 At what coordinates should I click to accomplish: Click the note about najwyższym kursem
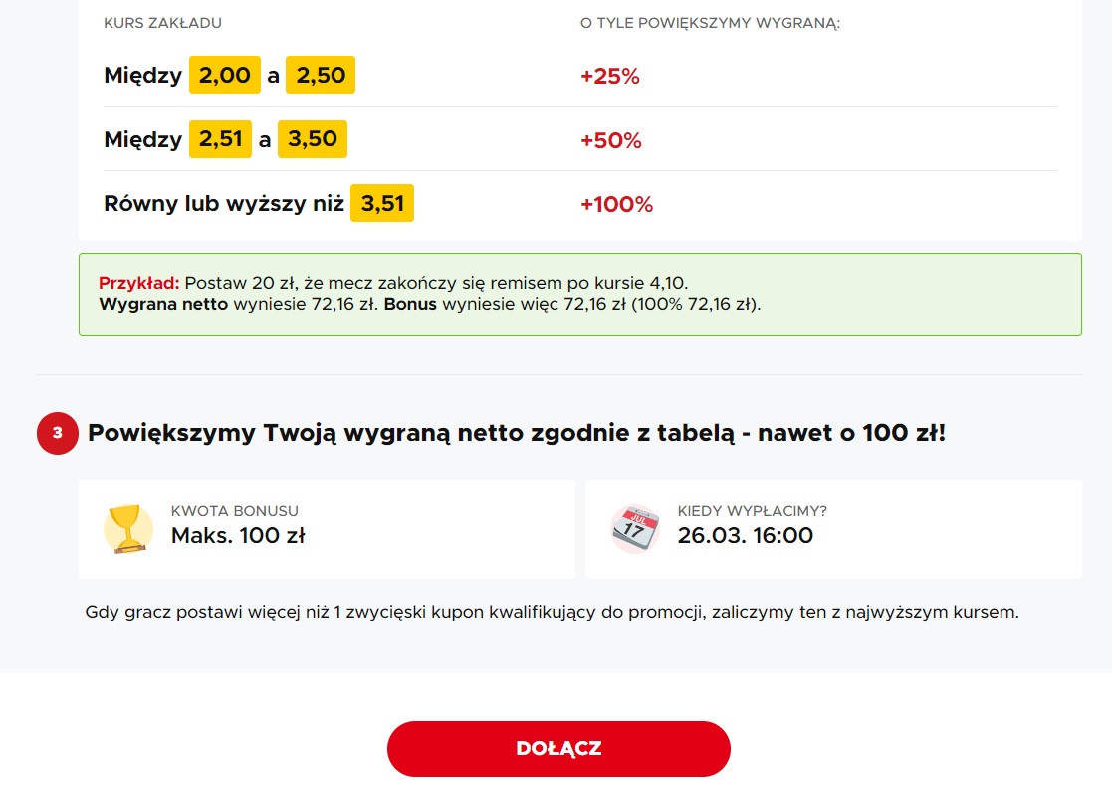point(553,612)
